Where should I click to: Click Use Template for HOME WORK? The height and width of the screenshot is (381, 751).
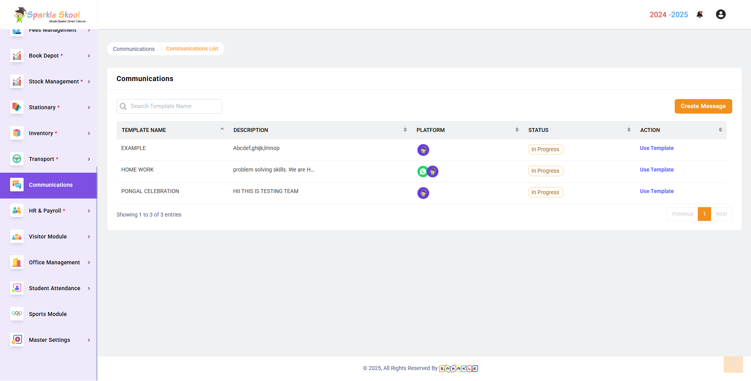coord(656,170)
